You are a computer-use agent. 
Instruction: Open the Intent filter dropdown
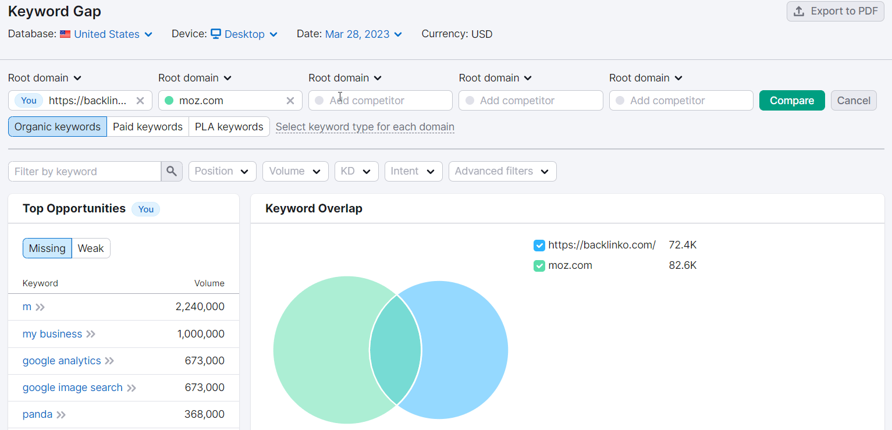pyautogui.click(x=414, y=171)
